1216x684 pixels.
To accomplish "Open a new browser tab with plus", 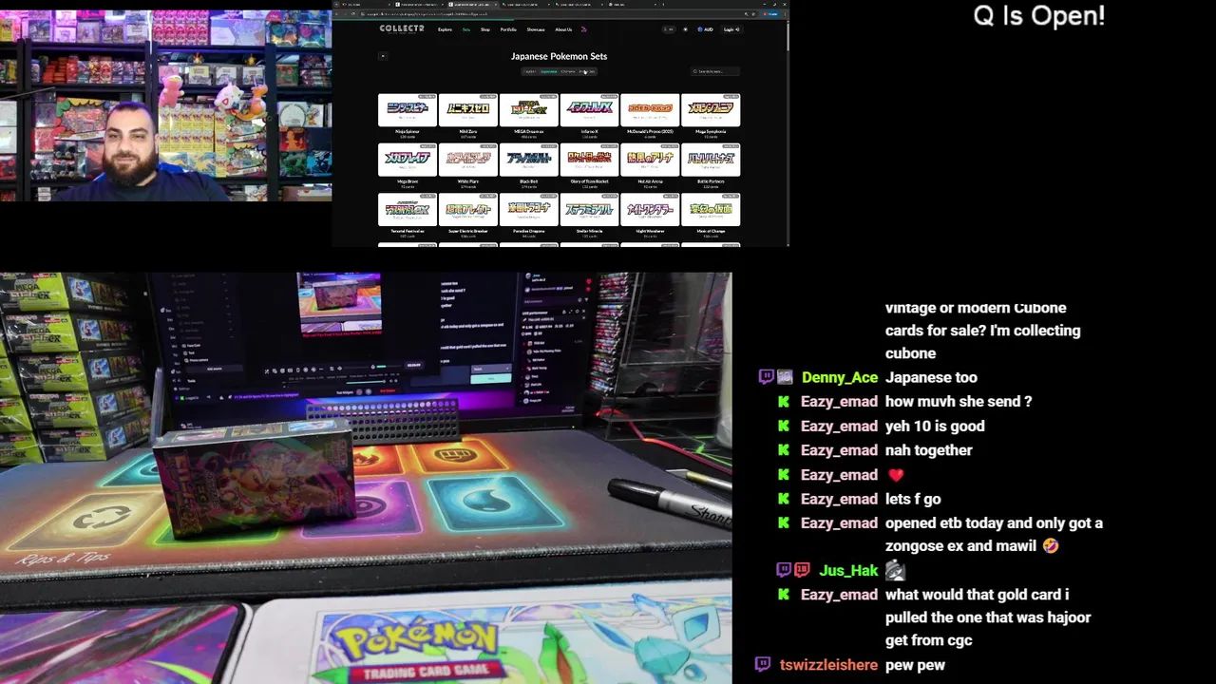I will click(x=663, y=5).
